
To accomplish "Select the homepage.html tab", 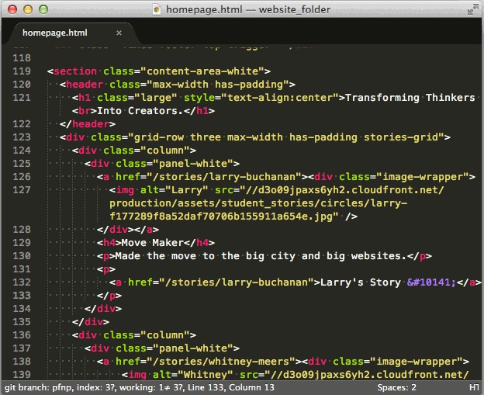I will (x=55, y=33).
